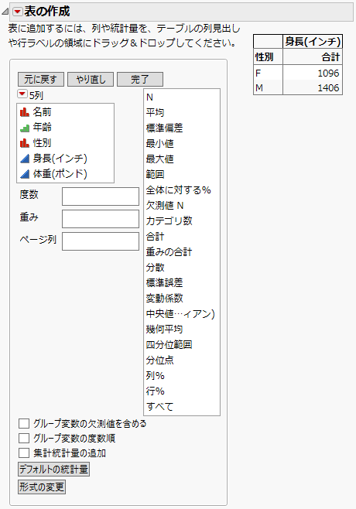Click the ordinal icon beside 年齢
Image resolution: width=356 pixels, height=509 pixels.
point(25,128)
